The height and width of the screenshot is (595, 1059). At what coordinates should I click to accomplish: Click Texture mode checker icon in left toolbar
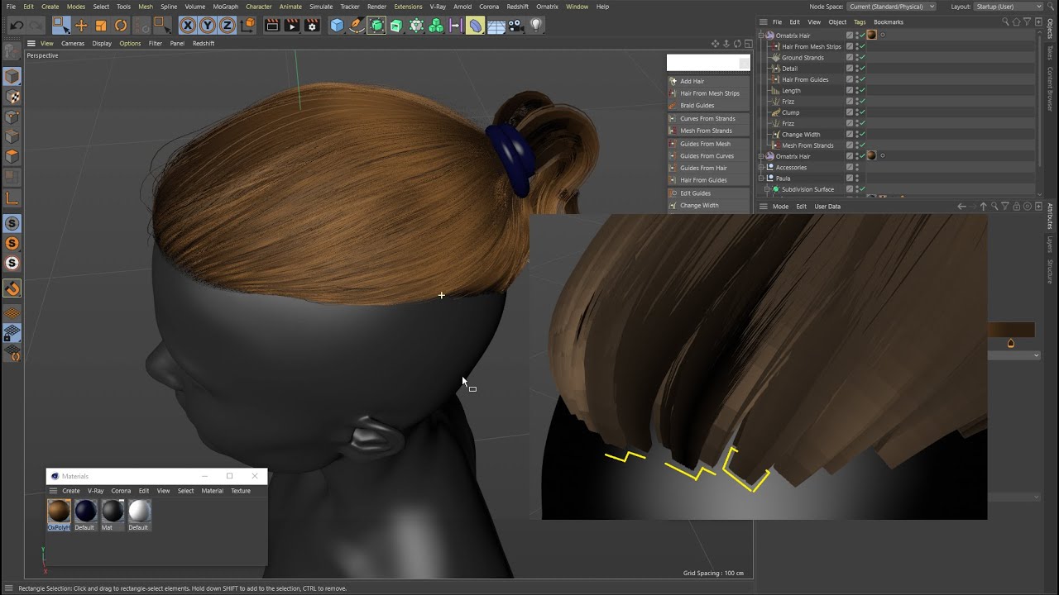12,97
